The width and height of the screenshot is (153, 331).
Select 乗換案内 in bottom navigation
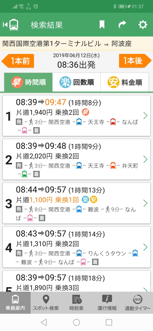[15, 303]
